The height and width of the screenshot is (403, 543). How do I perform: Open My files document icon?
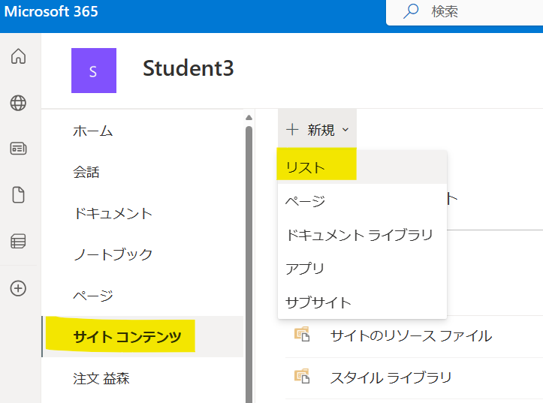click(x=18, y=195)
